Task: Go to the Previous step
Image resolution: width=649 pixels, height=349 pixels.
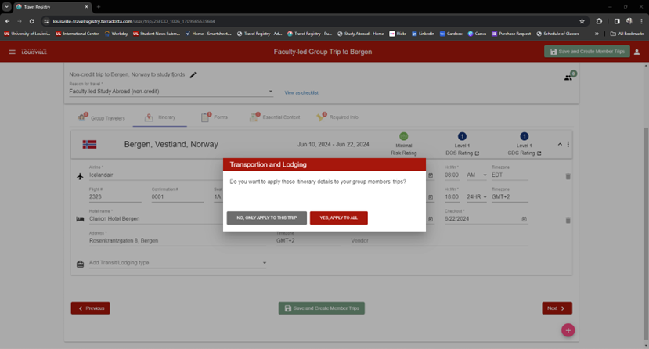Action: coord(90,308)
